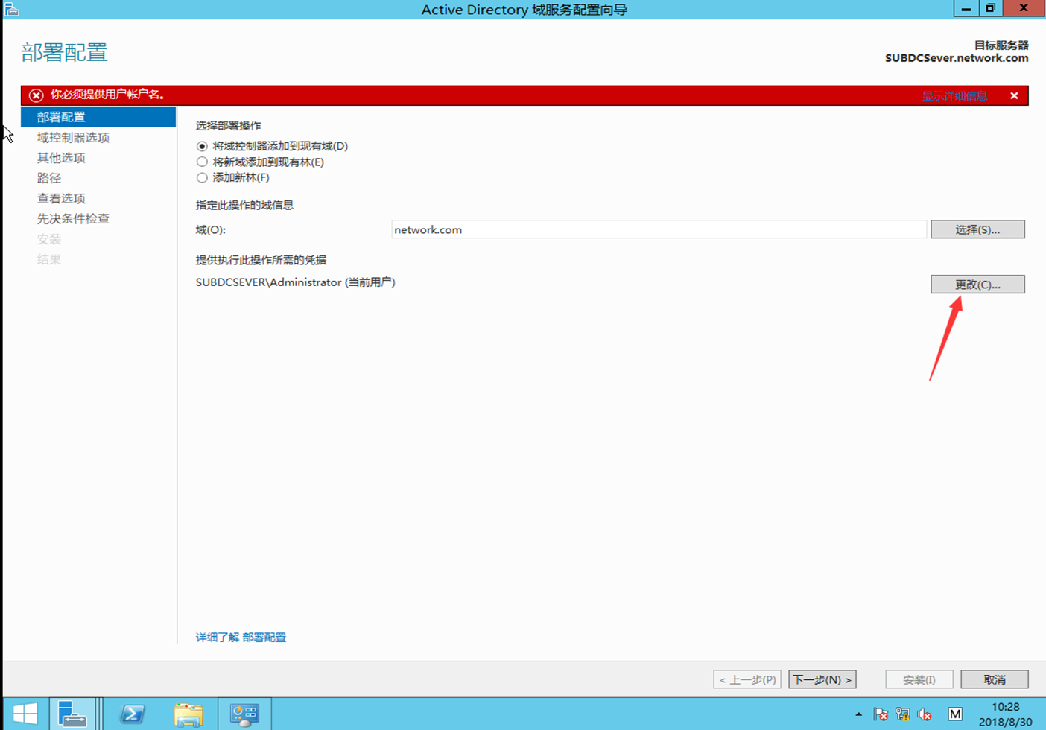
Task: Open the control panel taskbar icon
Action: pos(244,714)
